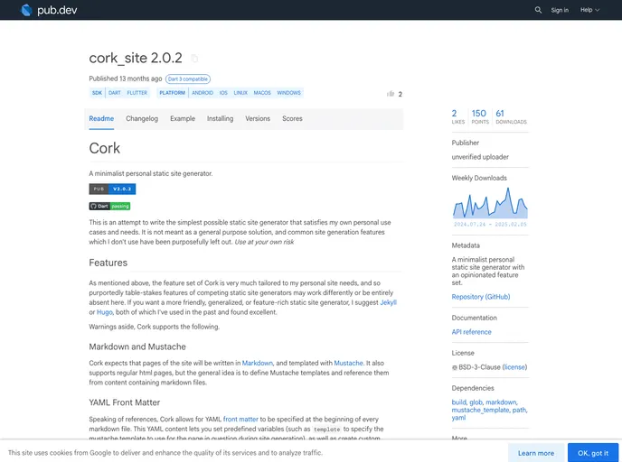Open the search magnifier icon
The image size is (622, 462).
[538, 10]
